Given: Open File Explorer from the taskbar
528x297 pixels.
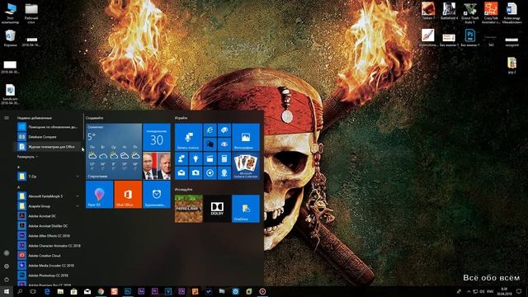Looking at the screenshot, I should click(x=60, y=291).
